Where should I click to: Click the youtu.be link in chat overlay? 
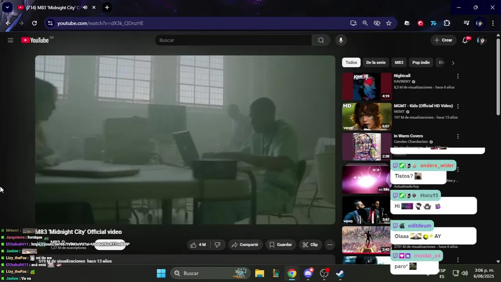pos(80,244)
